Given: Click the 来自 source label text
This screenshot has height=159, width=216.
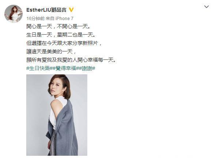Looking at the screenshot, I should pos(50,18).
